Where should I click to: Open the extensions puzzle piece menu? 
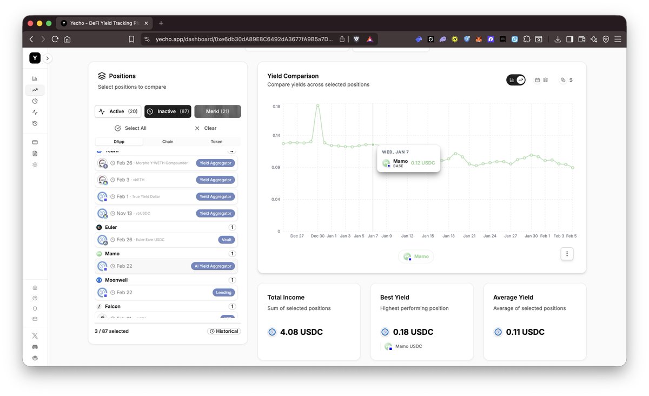pos(527,39)
